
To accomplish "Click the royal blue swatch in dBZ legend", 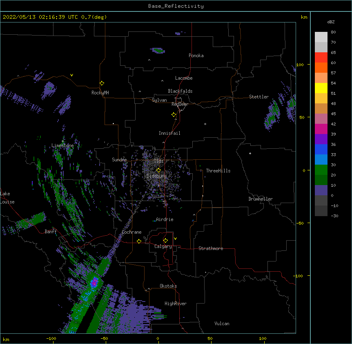I will 321,149.
